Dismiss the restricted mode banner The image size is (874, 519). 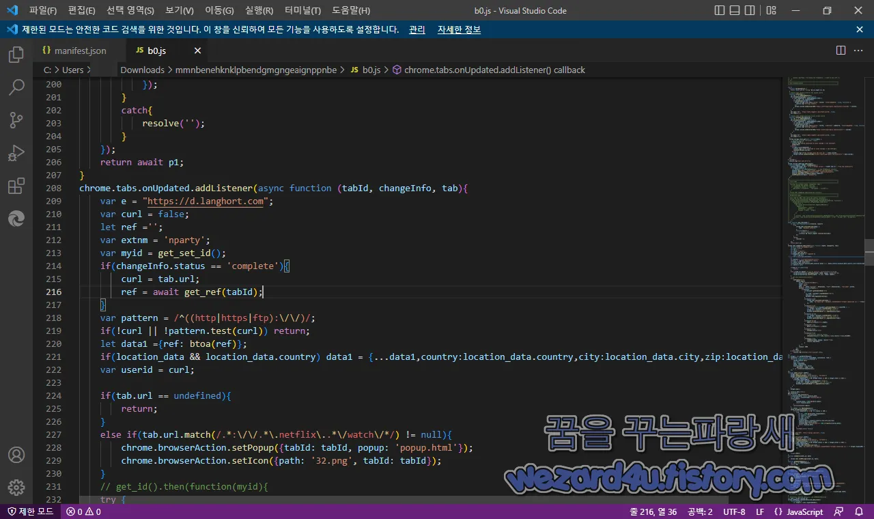tap(860, 29)
